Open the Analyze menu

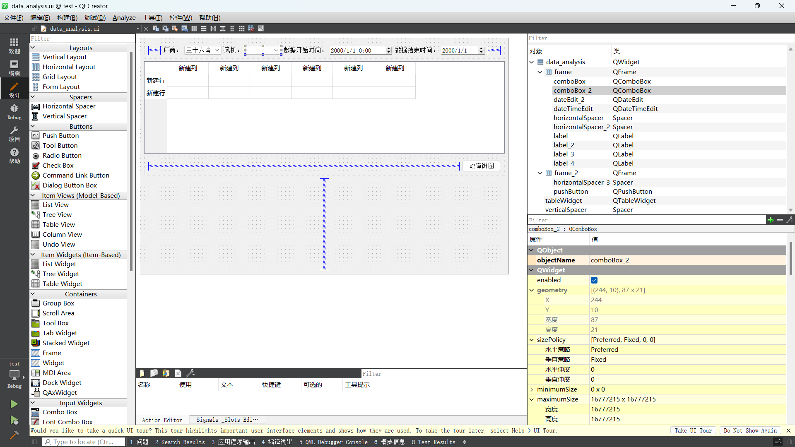tap(124, 17)
